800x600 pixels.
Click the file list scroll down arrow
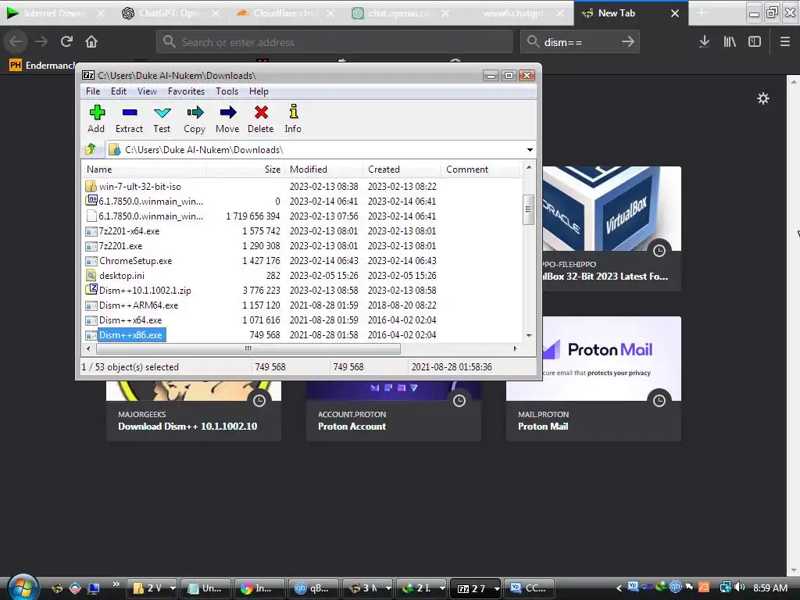pos(529,335)
